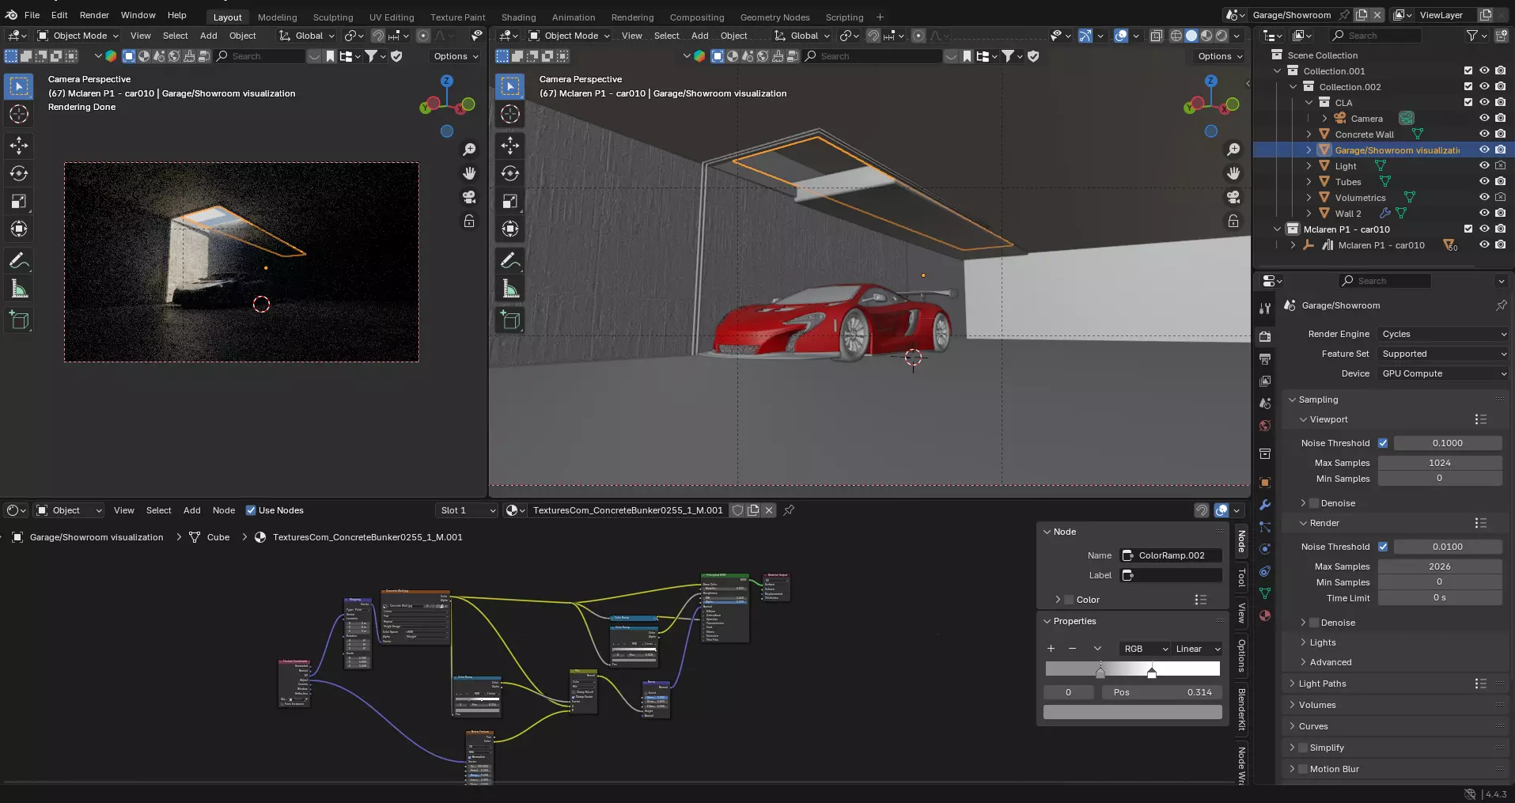Image resolution: width=1515 pixels, height=803 pixels.
Task: Switch to the Shading workspace tab
Action: pos(518,17)
